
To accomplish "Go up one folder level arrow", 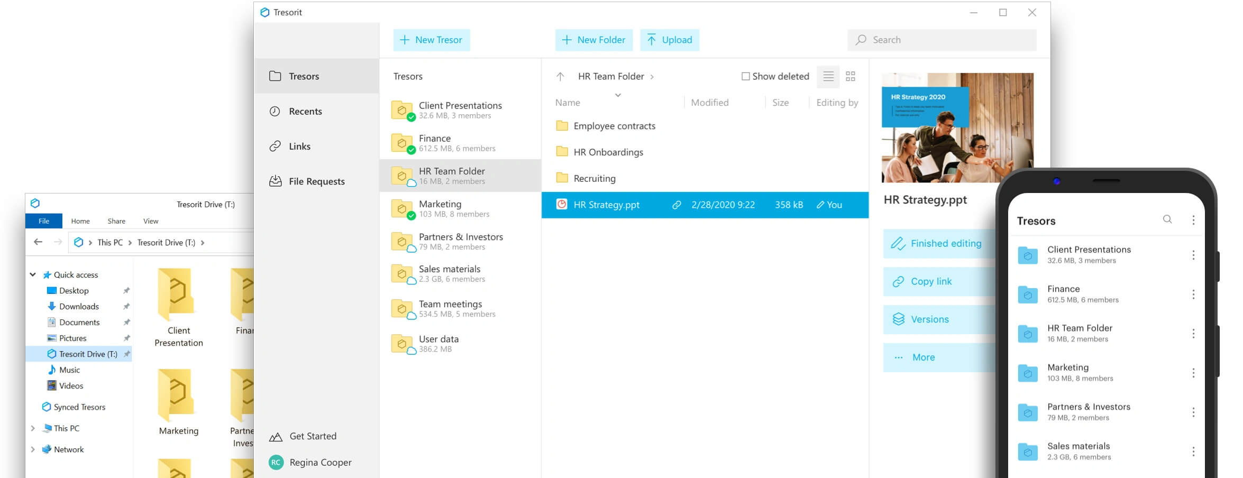I will click(560, 77).
